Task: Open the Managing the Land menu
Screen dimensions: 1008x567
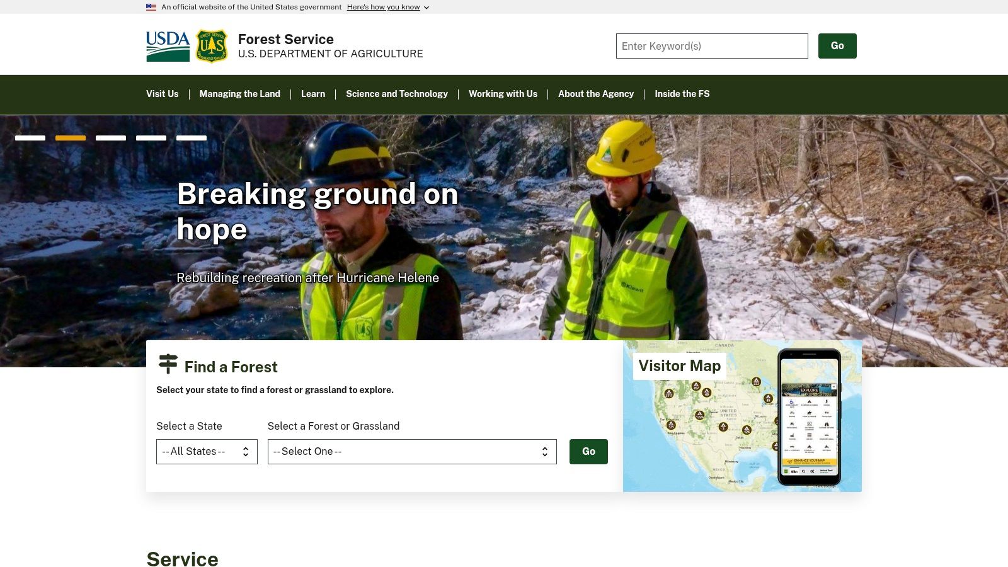Action: (239, 94)
